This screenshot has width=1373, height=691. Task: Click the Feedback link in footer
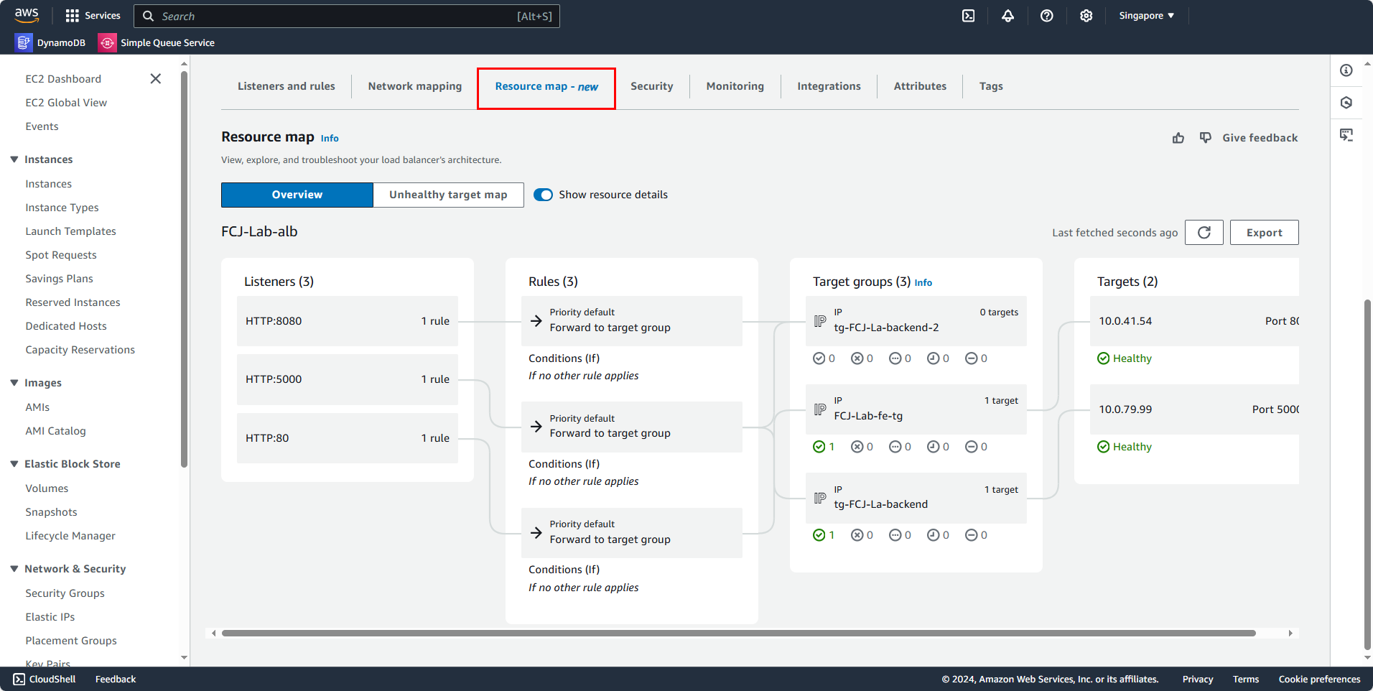tap(116, 679)
